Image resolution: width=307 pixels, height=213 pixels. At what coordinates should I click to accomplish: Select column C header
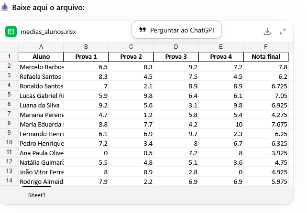(131, 46)
